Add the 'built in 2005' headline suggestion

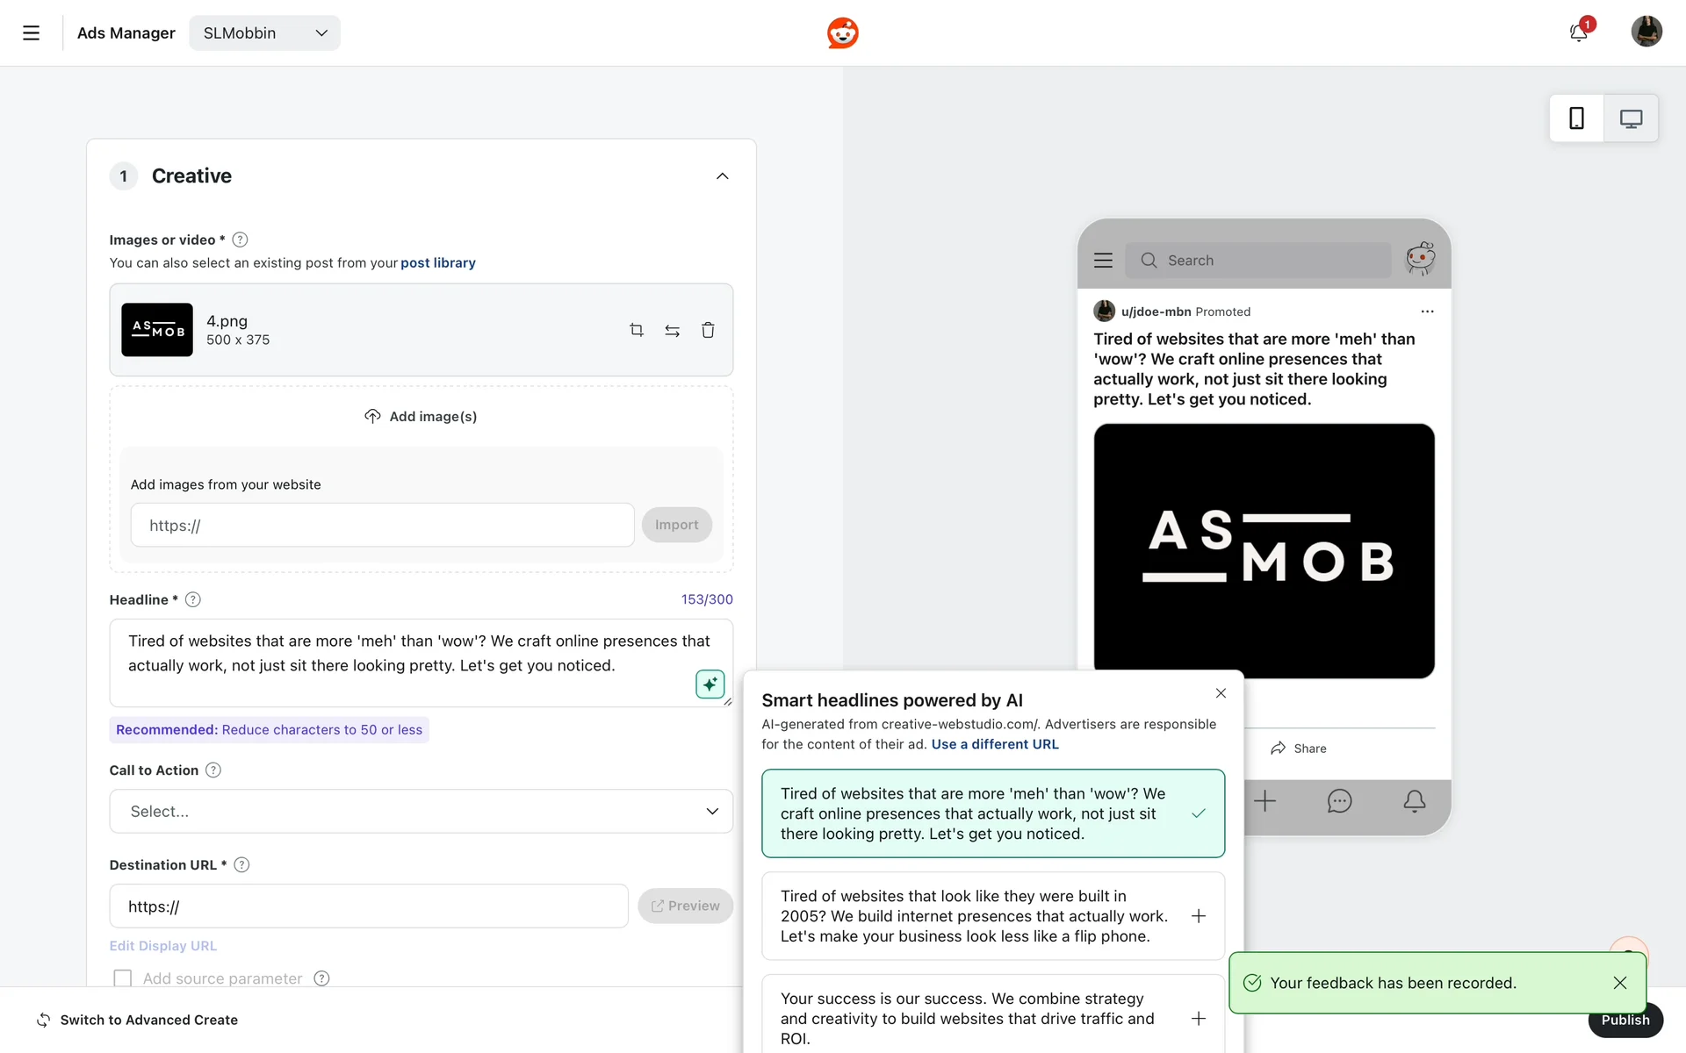(1198, 916)
